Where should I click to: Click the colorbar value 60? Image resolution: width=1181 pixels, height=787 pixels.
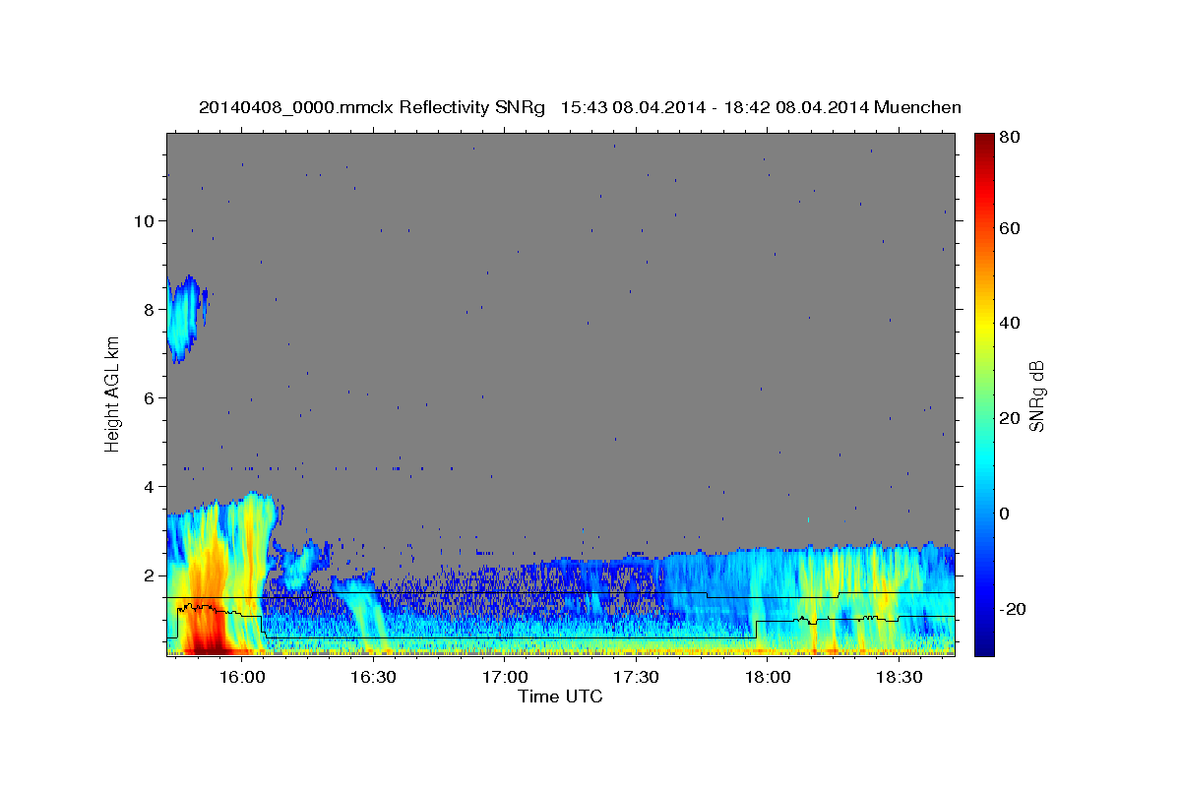tap(1009, 228)
